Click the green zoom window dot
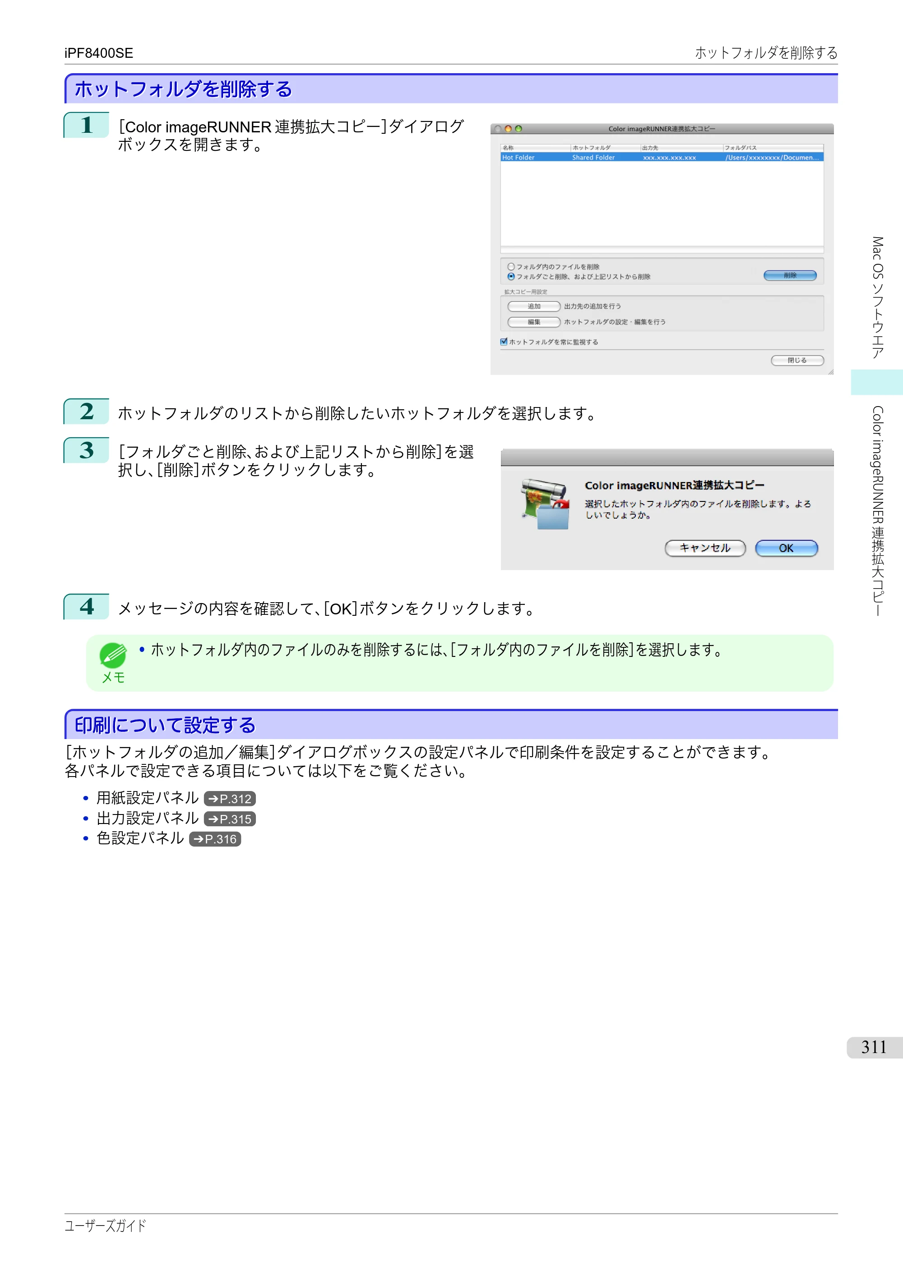903x1278 pixels. pyautogui.click(x=518, y=129)
